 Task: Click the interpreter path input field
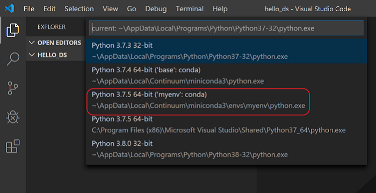(226, 28)
